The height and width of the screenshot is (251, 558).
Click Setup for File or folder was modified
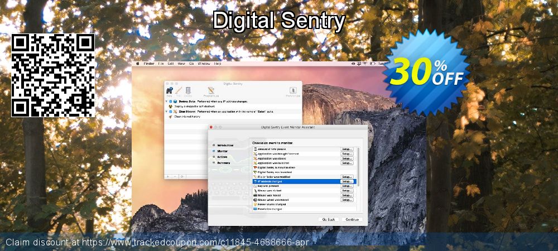pos(347,177)
